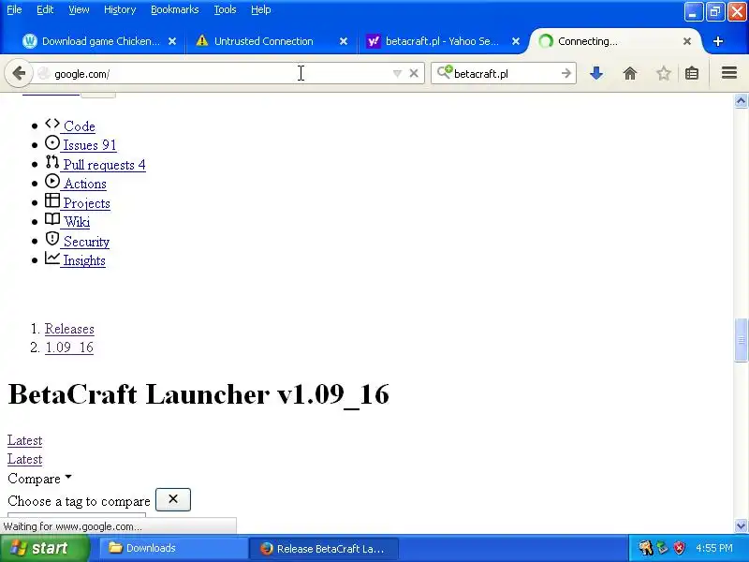The height and width of the screenshot is (562, 749).
Task: Click the 4:55 PM taskbar clock
Action: coord(714,548)
